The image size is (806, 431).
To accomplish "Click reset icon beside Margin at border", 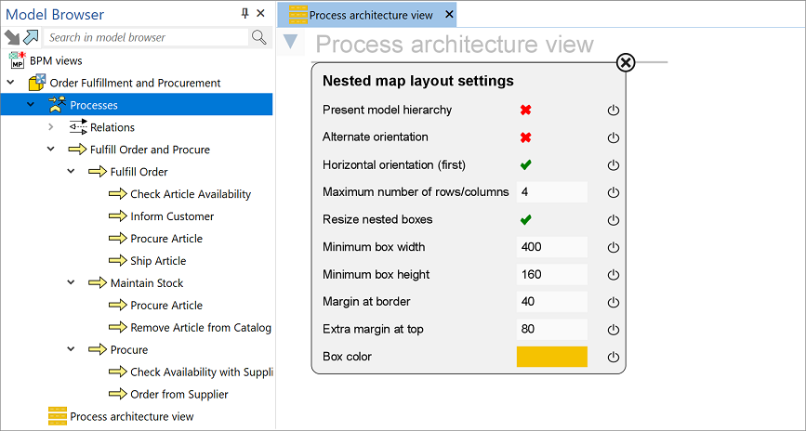I will click(x=613, y=303).
